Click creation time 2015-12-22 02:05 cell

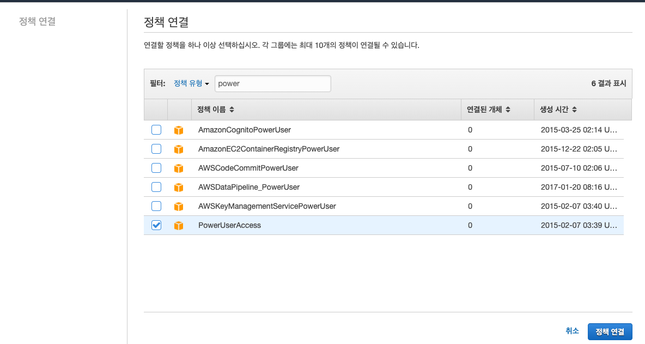[579, 149]
